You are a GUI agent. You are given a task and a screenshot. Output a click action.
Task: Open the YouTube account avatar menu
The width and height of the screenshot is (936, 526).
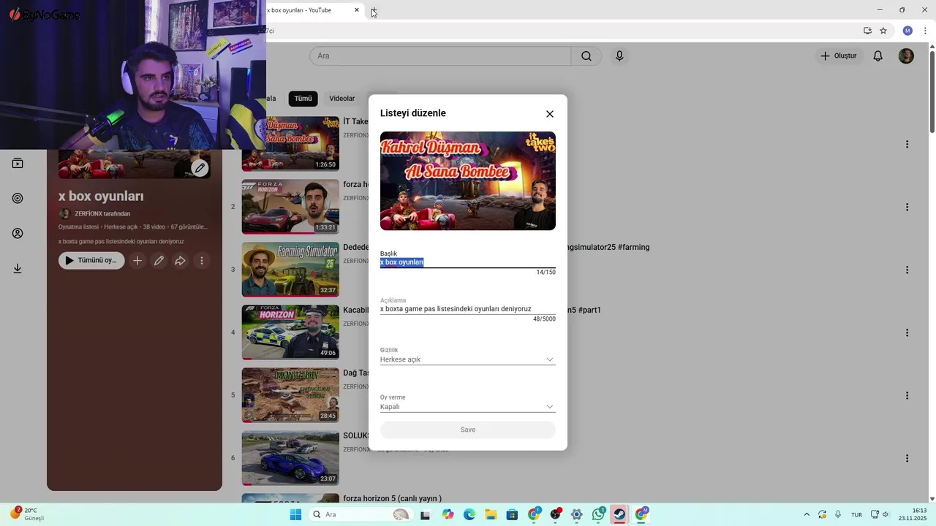[x=906, y=56]
